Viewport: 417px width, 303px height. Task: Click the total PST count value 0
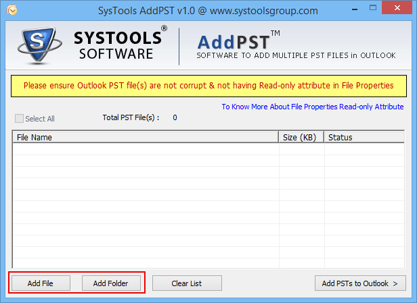[x=175, y=117]
